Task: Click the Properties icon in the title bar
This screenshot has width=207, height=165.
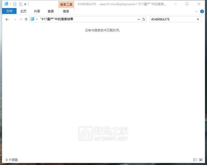Action: pos(15,4)
